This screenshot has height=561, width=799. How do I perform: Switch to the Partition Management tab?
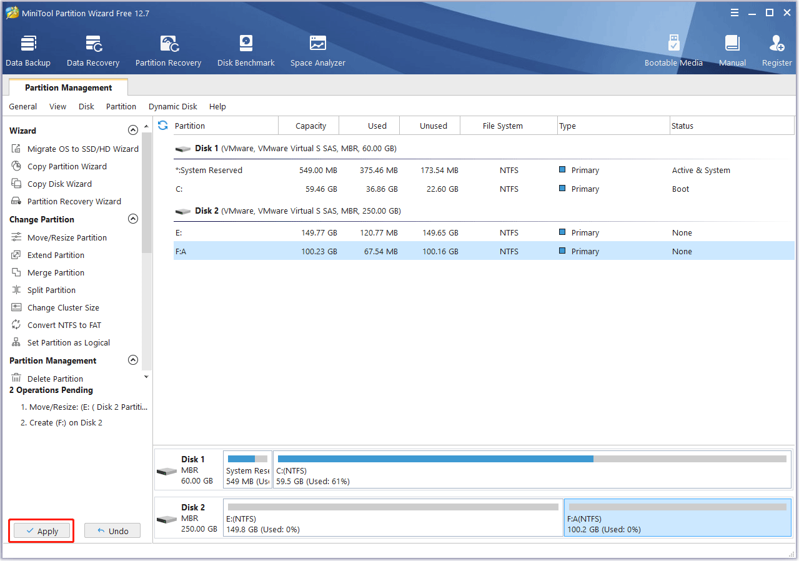coord(68,87)
